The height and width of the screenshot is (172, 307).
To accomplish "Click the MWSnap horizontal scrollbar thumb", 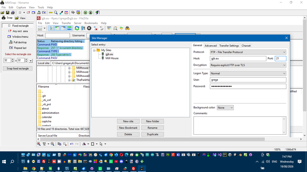I will tap(152, 139).
